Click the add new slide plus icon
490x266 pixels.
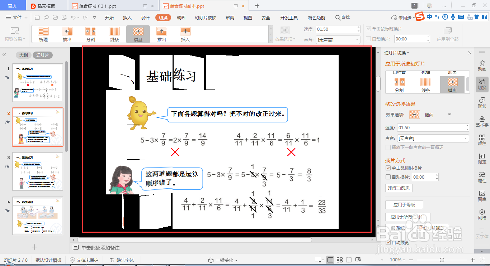pos(34,247)
